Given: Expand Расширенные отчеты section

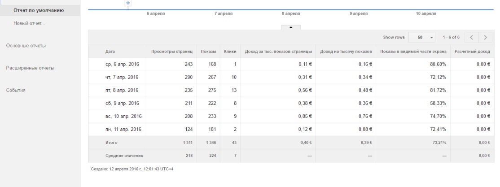Looking at the screenshot, I should 30,68.
